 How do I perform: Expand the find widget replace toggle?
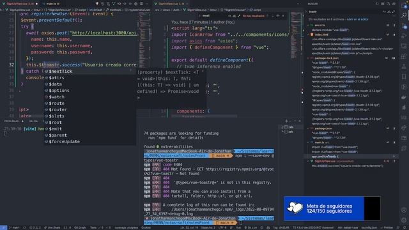pos(199,16)
